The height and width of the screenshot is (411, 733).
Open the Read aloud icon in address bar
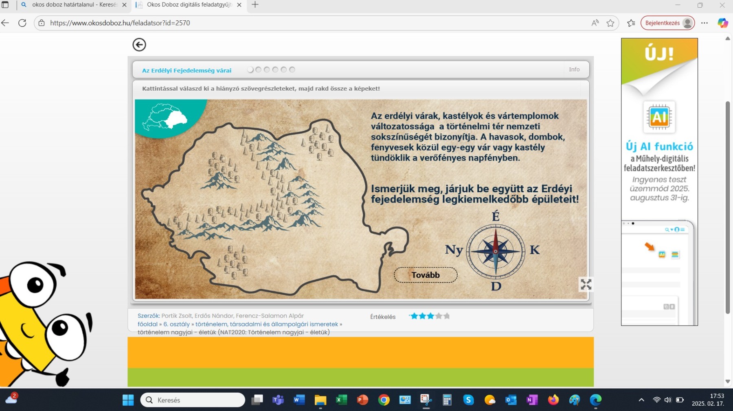[x=595, y=23]
